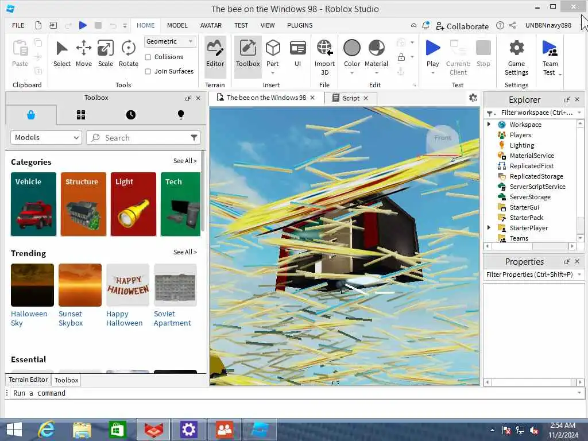The width and height of the screenshot is (588, 441).
Task: Open the help question mark icon
Action: [500, 25]
